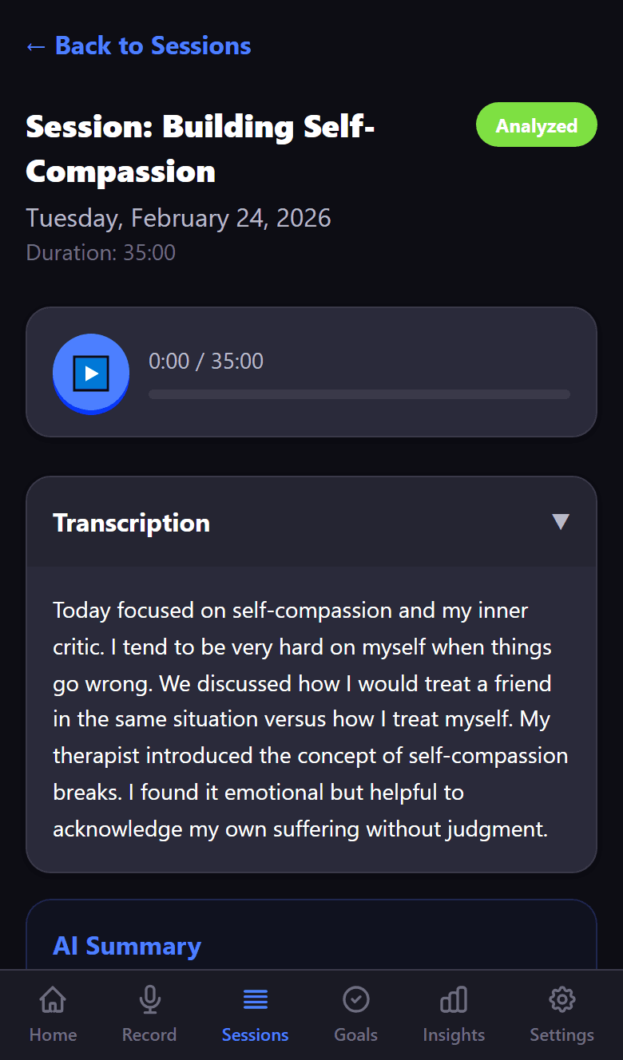Toggle playback of the session recording

tap(90, 373)
